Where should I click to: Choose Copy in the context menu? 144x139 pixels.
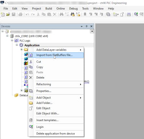[x=56, y=67]
